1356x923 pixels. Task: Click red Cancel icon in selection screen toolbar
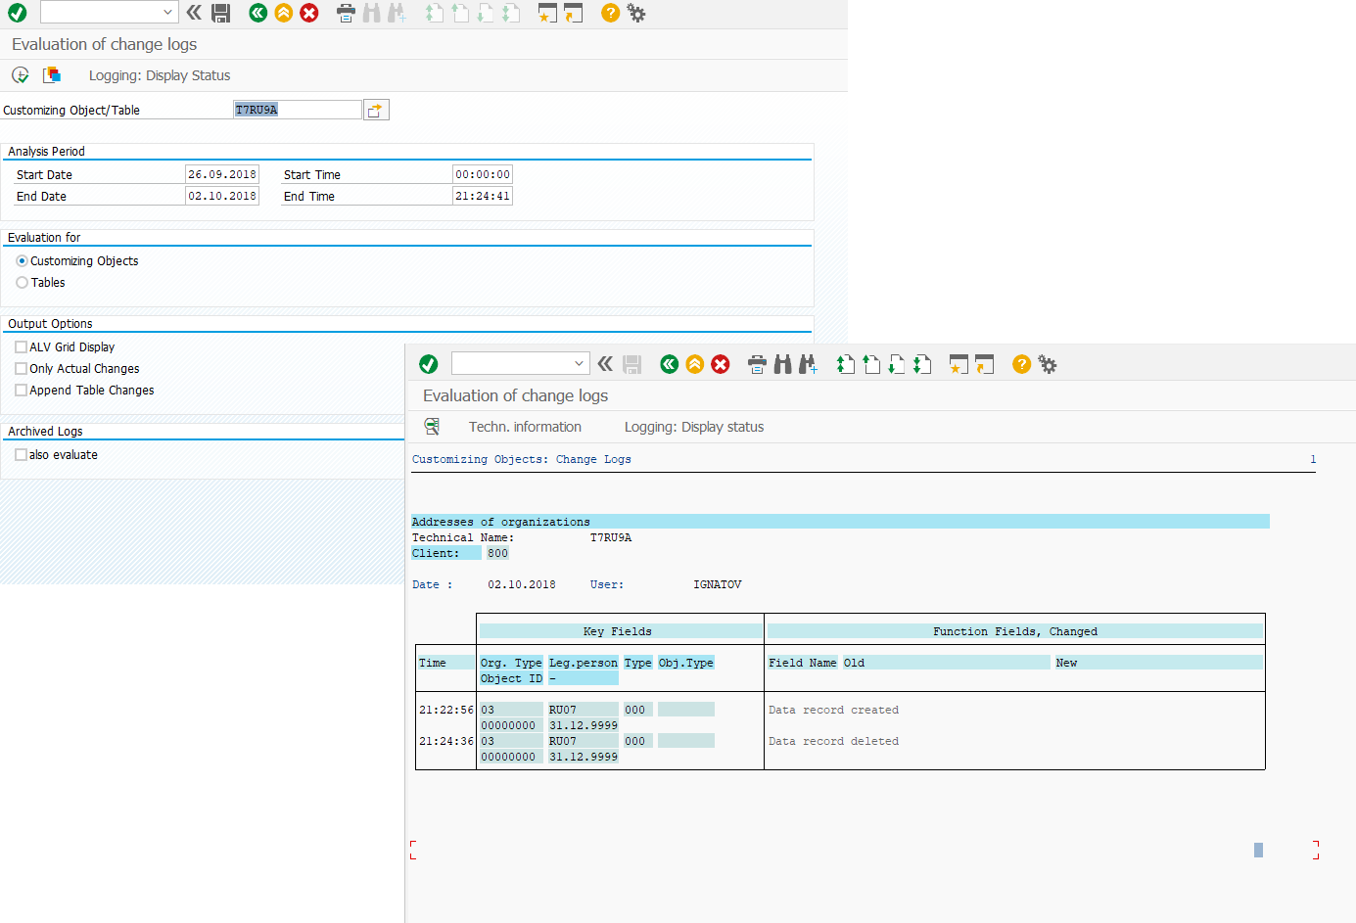pos(309,13)
